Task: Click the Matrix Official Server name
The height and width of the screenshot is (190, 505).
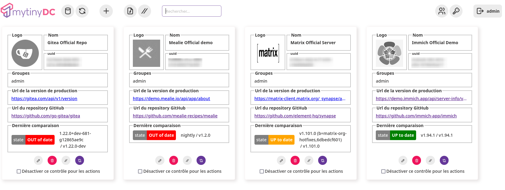Action: [x=313, y=43]
